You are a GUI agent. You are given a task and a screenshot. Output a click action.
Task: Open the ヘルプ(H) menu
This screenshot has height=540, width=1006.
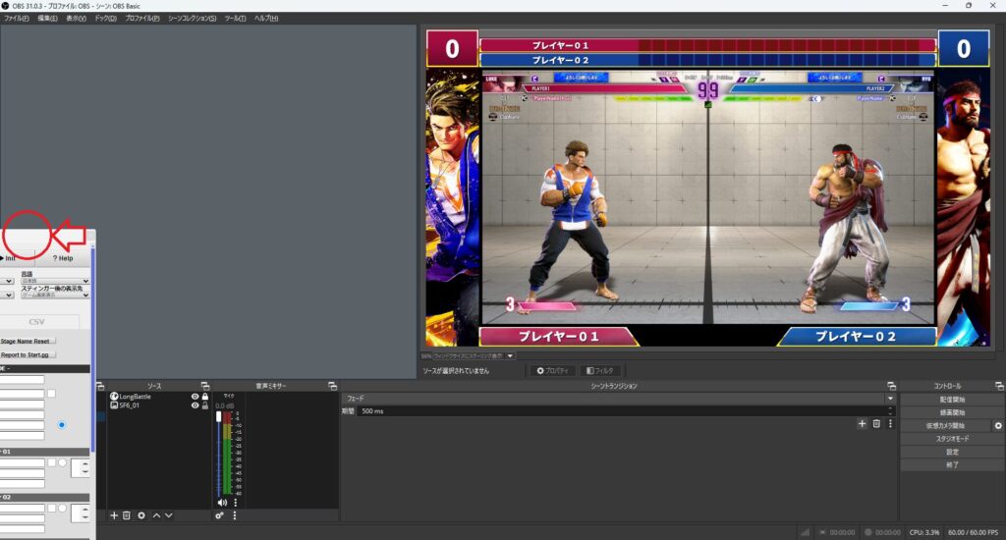tap(266, 18)
